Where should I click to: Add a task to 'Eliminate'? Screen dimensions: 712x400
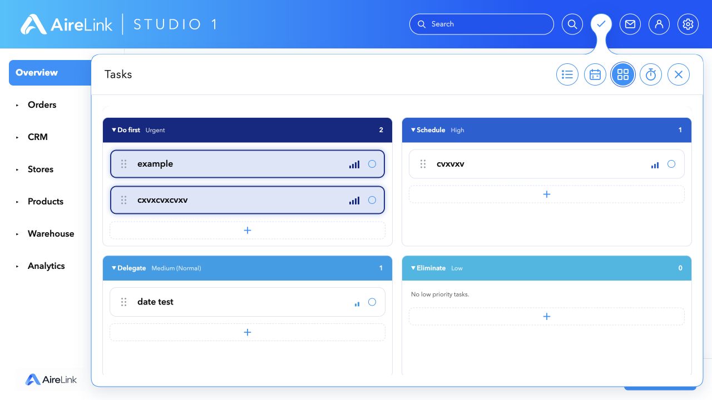pyautogui.click(x=547, y=317)
